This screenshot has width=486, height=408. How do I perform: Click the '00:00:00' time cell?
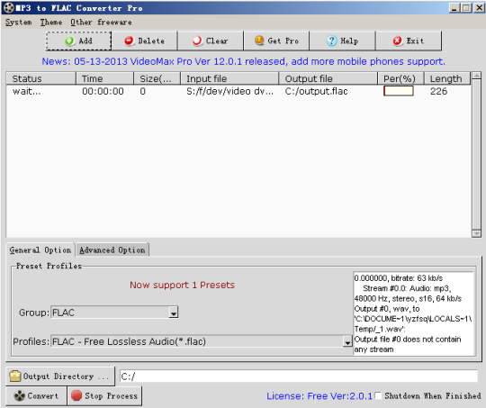coord(103,91)
